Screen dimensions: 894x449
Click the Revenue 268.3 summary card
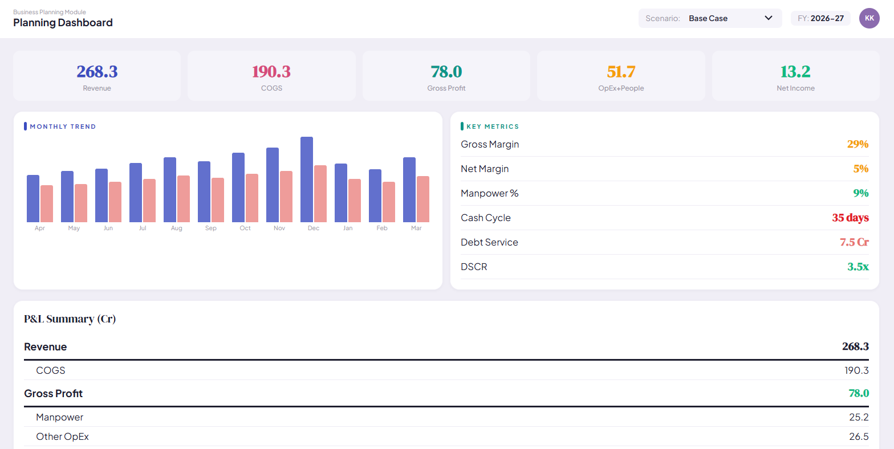[97, 76]
